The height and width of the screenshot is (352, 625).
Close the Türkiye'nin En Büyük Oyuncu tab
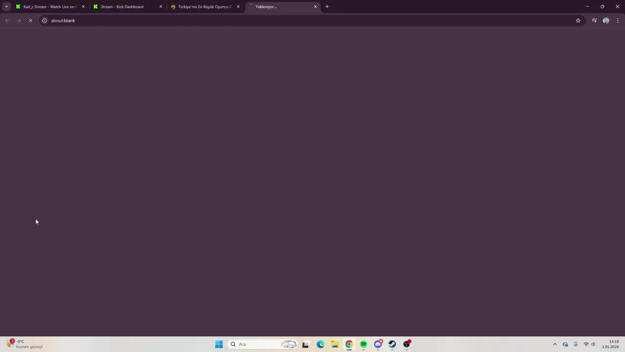point(238,7)
